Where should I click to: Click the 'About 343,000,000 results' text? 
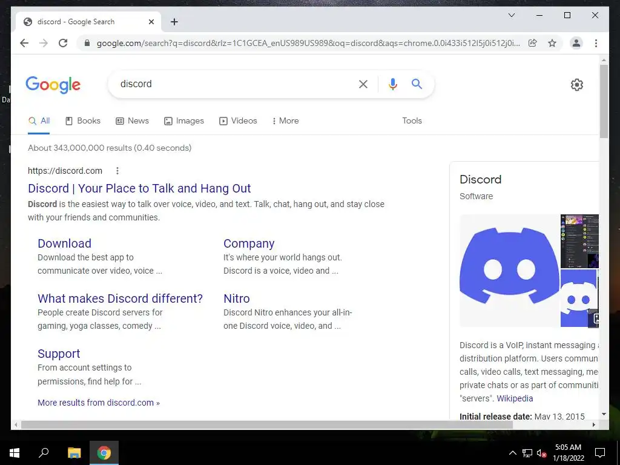[x=110, y=148]
